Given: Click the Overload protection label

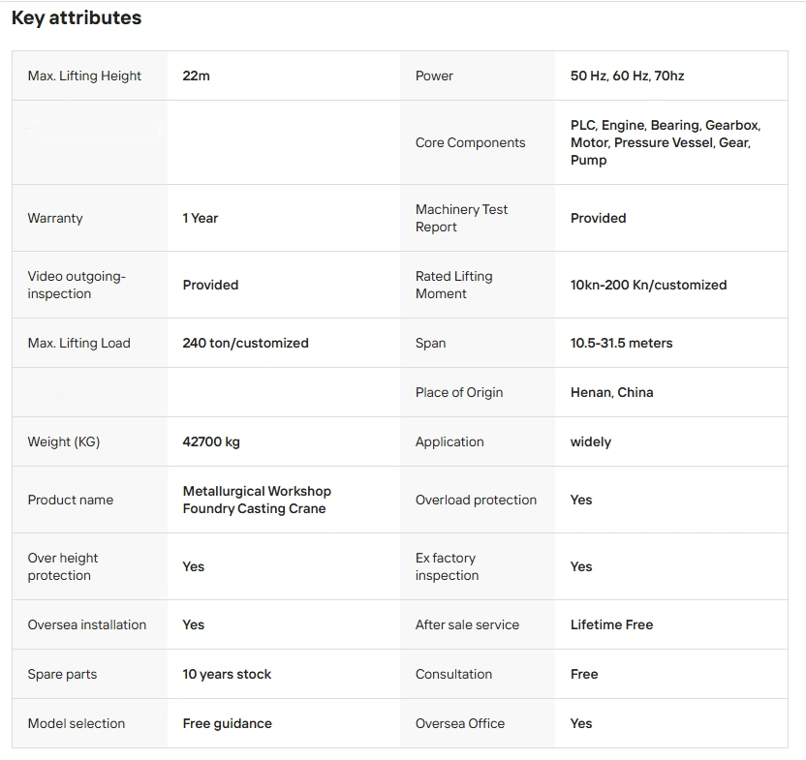Looking at the screenshot, I should pos(476,500).
